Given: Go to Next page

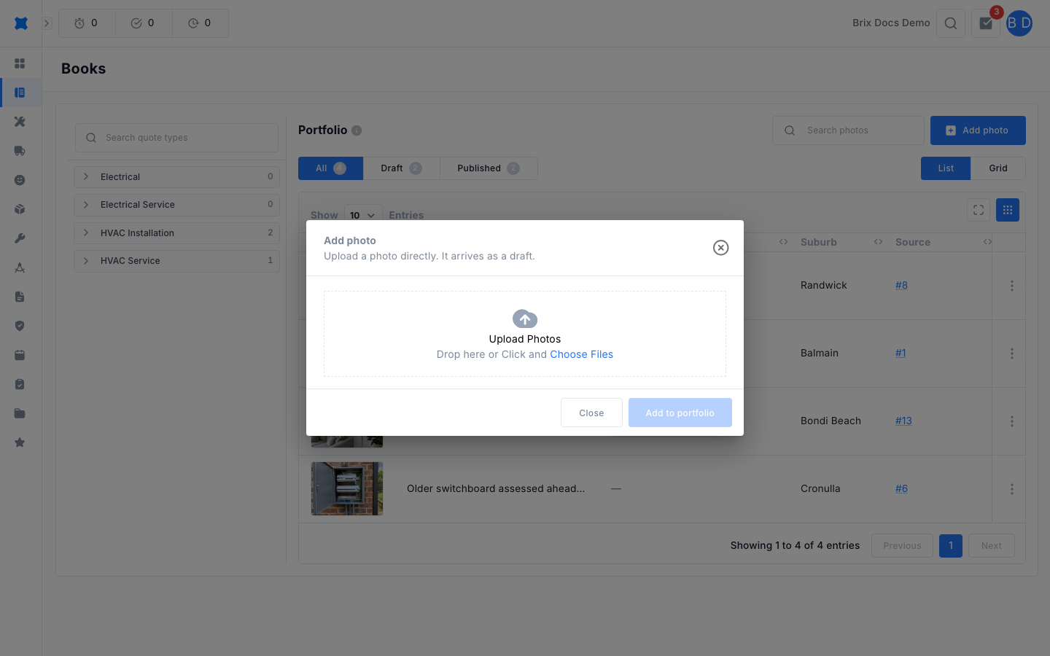Looking at the screenshot, I should coord(992,546).
